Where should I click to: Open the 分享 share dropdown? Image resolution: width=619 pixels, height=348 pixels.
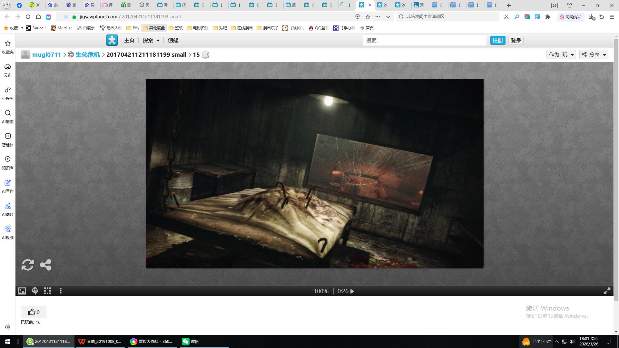(594, 54)
